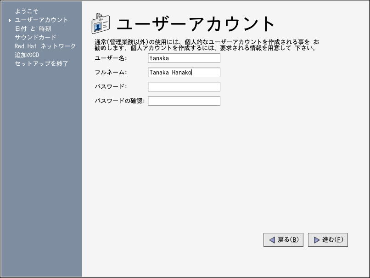Go to Red Hat ネットワーク sidebar entry
Viewport: 370px width, 278px height.
click(45, 46)
